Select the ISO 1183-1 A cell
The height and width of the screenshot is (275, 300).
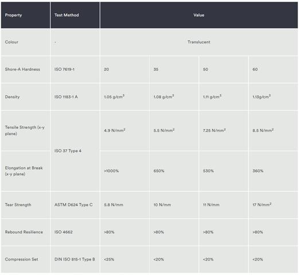point(75,97)
